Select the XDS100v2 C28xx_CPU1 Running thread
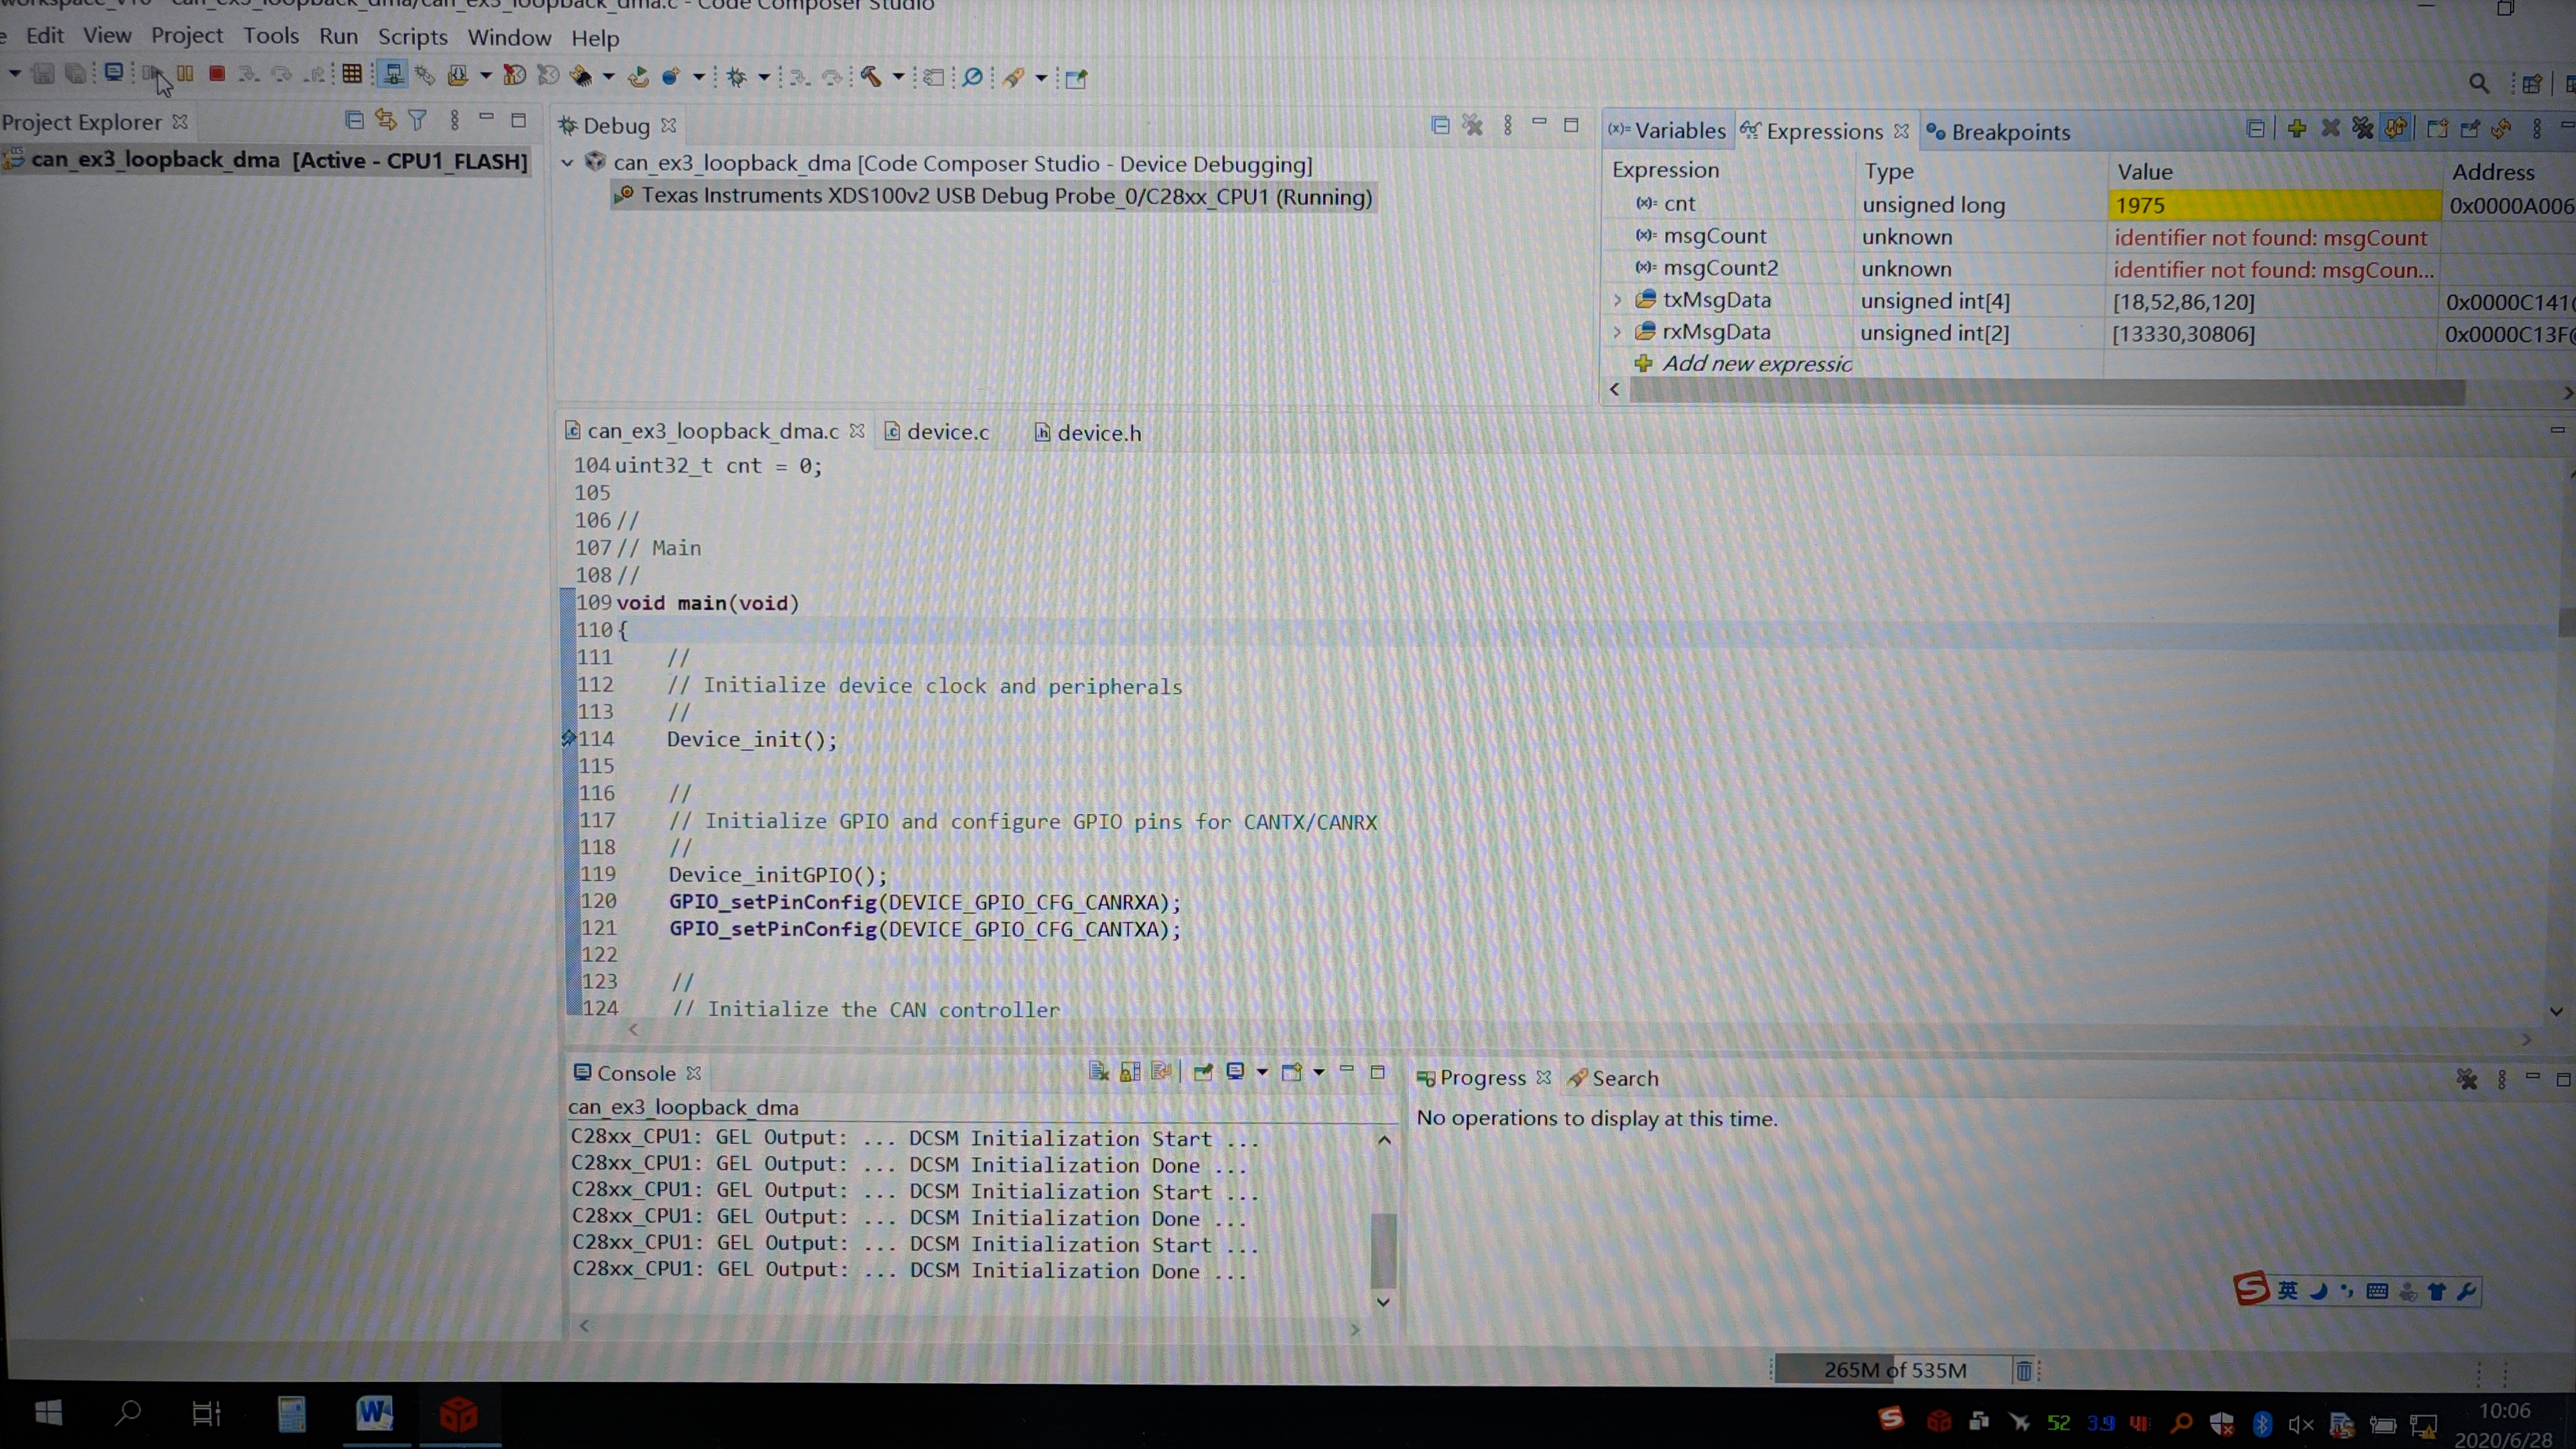This screenshot has height=1449, width=2576. pyautogui.click(x=1005, y=196)
